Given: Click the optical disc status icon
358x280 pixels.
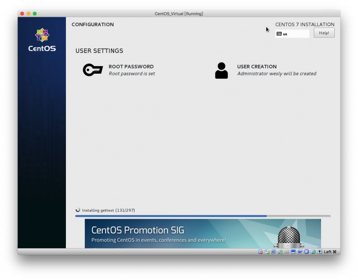Looking at the screenshot, I should pyautogui.click(x=267, y=252).
